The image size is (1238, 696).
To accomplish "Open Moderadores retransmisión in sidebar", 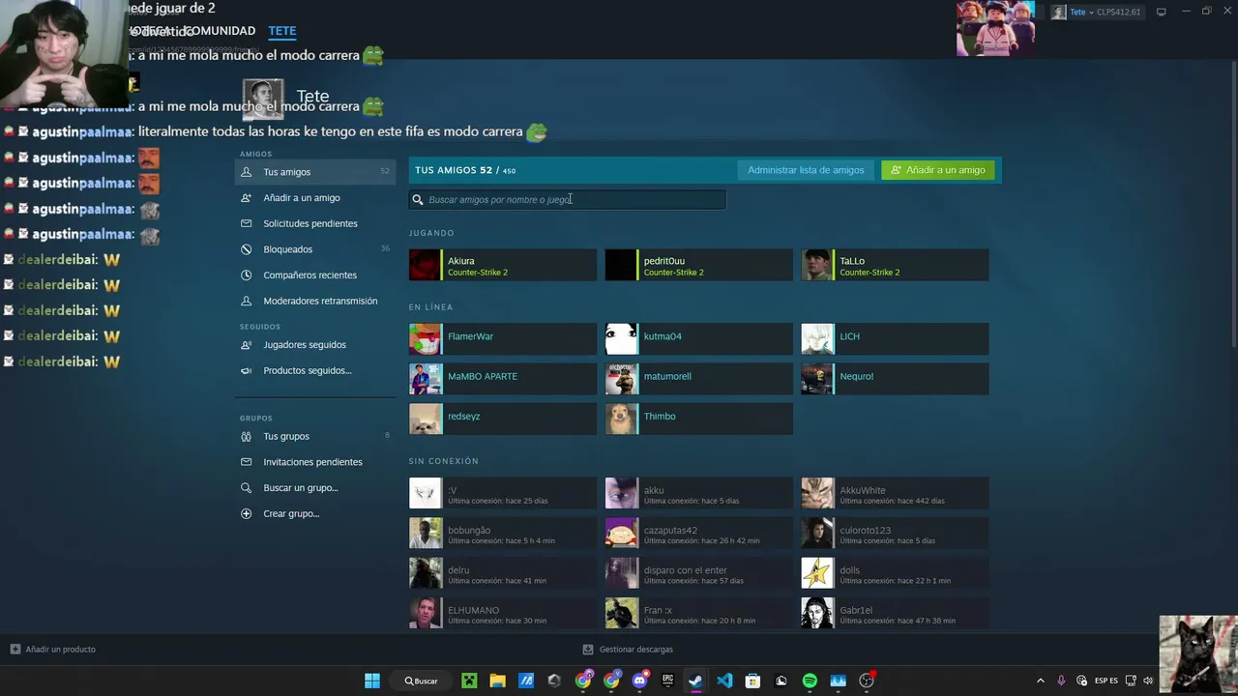I will 315,301.
